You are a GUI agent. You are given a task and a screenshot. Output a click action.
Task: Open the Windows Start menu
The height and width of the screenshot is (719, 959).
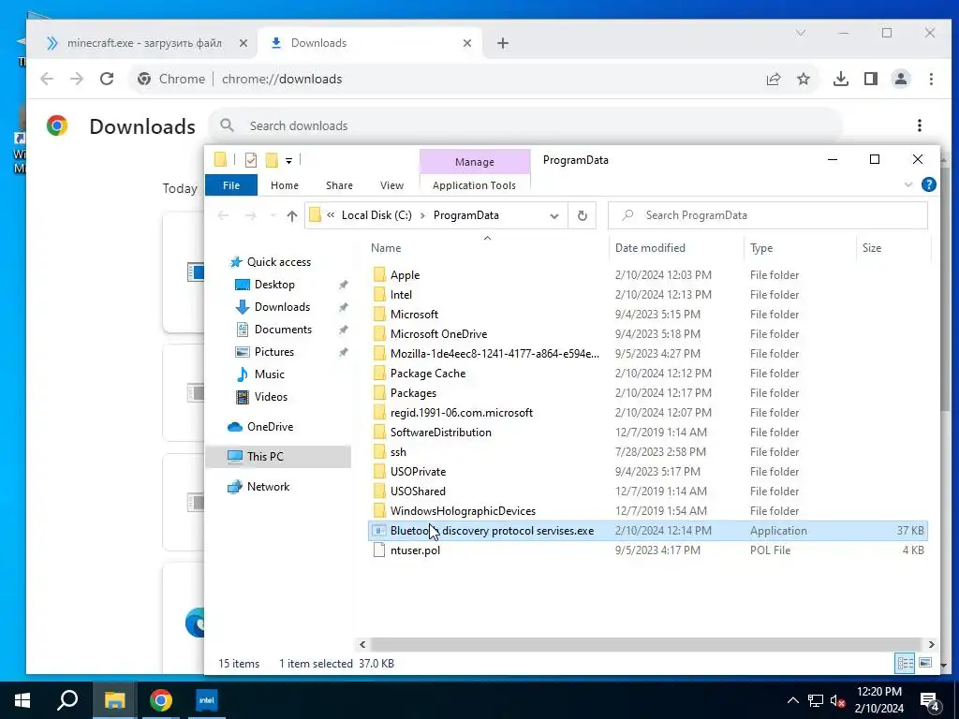(x=22, y=700)
